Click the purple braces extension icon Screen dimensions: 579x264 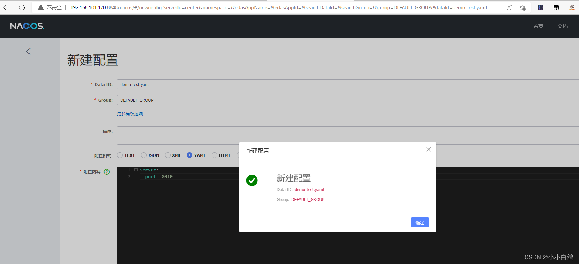point(541,7)
